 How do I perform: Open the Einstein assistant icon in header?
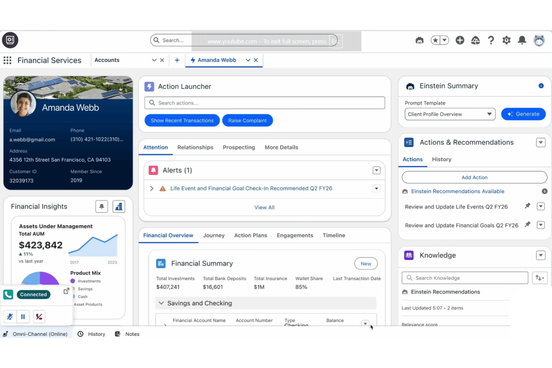pos(420,40)
